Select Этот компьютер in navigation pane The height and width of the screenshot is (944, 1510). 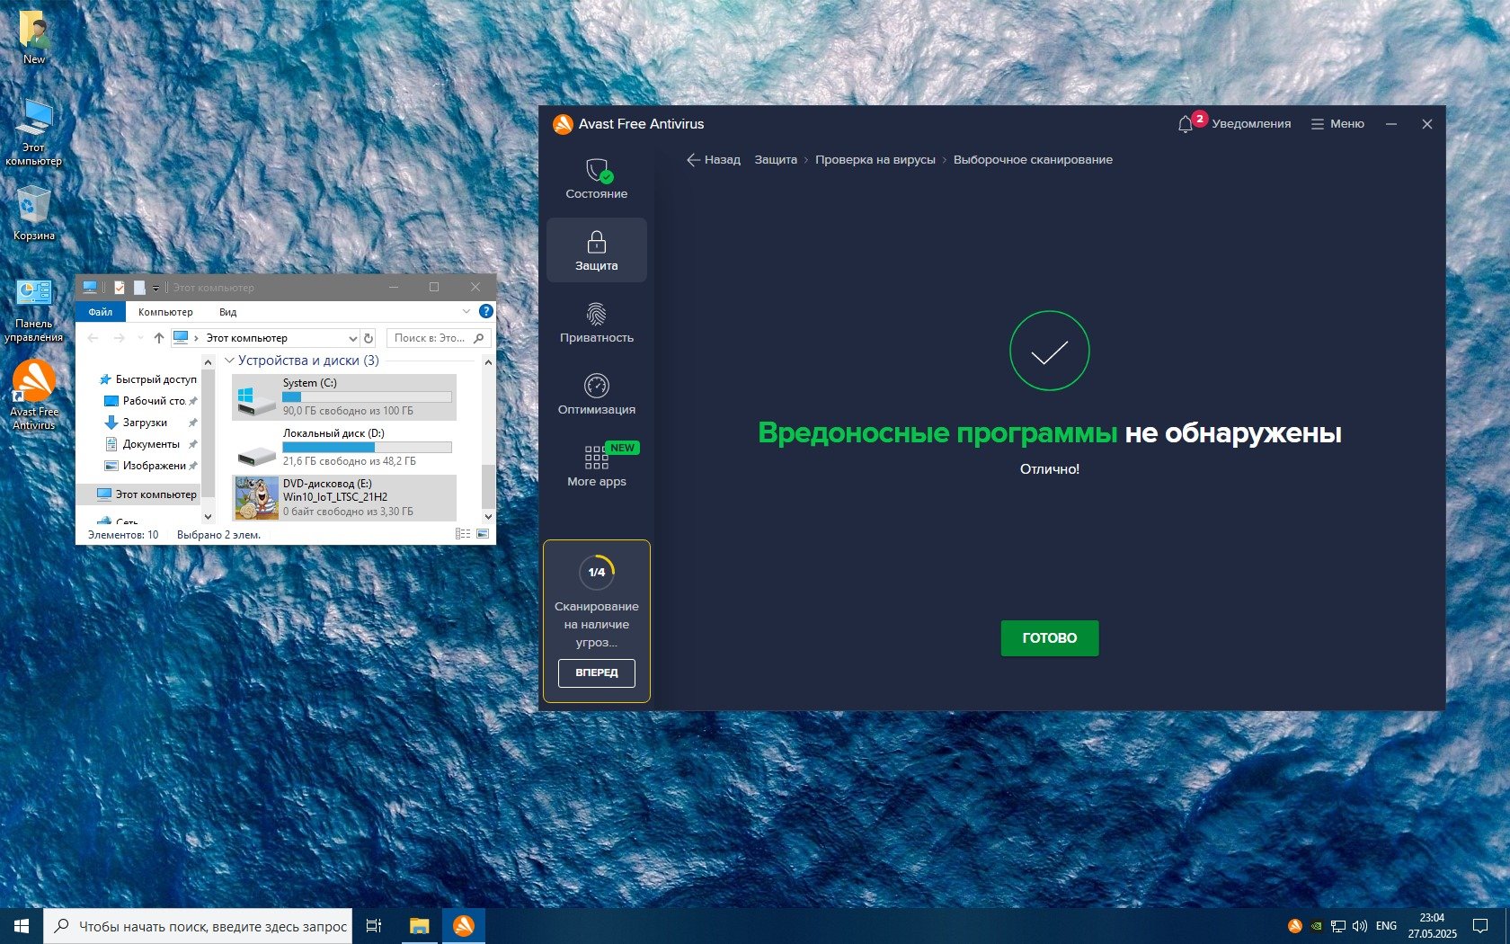(147, 494)
